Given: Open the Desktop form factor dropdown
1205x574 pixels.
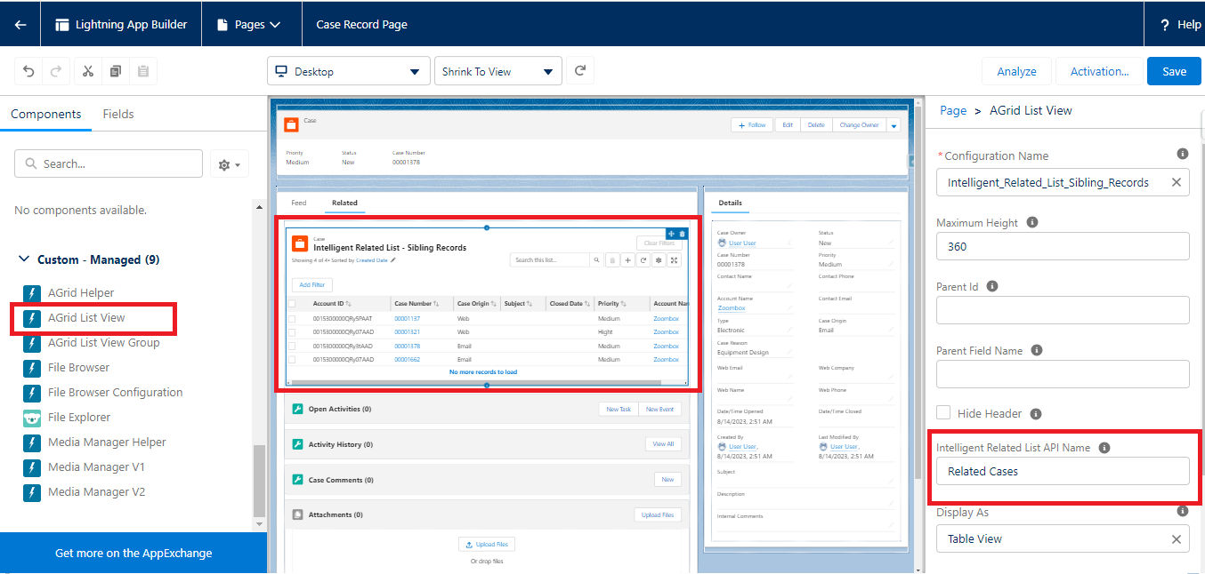Looking at the screenshot, I should coord(349,71).
